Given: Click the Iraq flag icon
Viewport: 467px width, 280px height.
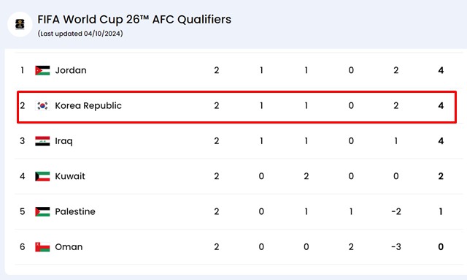Looking at the screenshot, I should (42, 141).
